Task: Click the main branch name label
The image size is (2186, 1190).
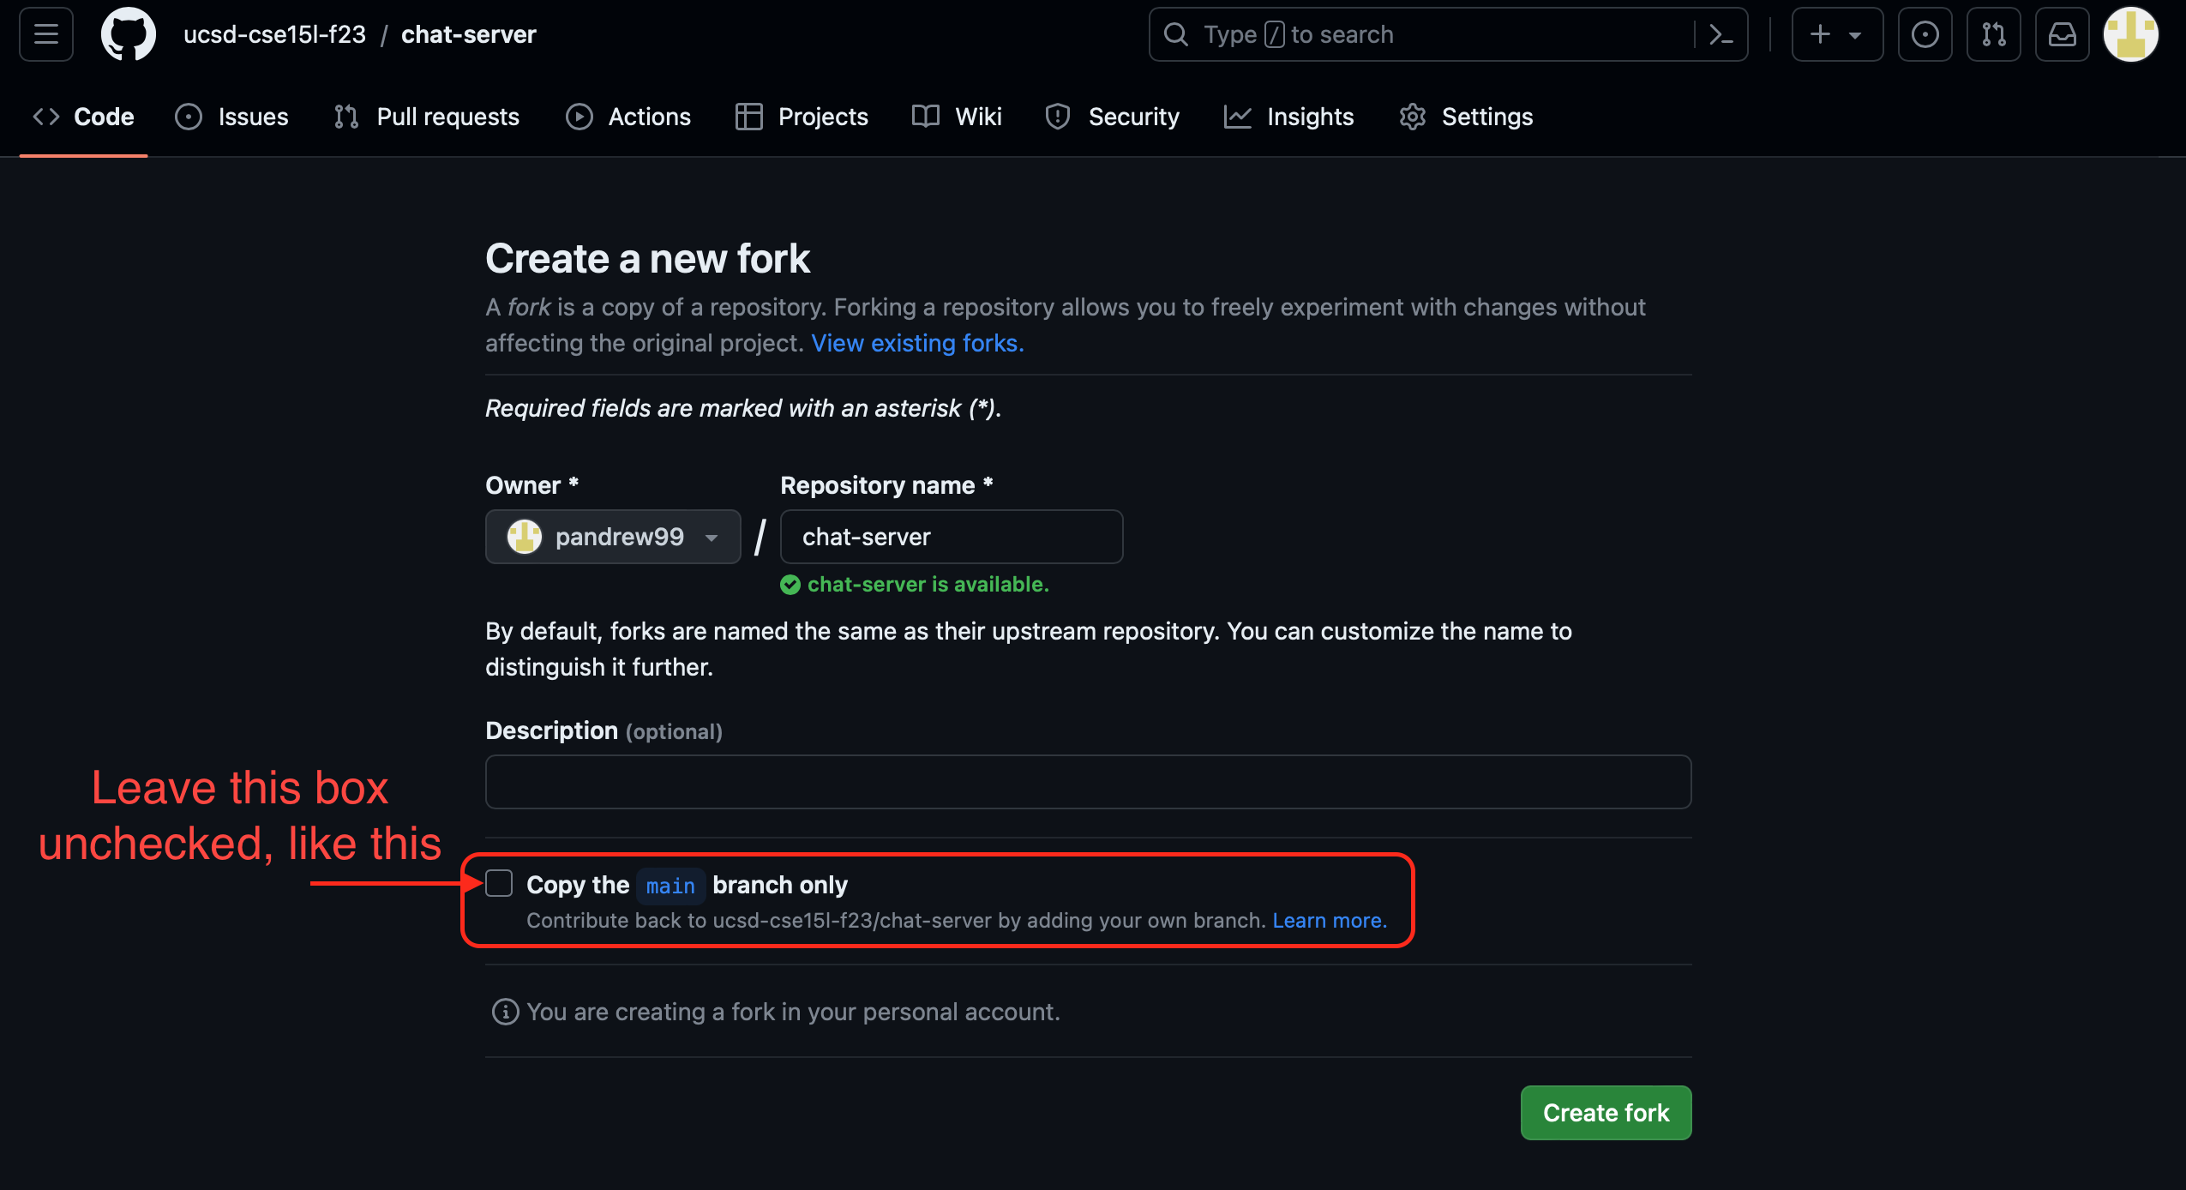Action: point(670,886)
